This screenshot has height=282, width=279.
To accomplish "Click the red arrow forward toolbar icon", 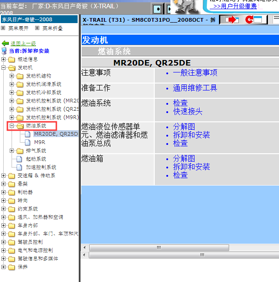I will (x=232, y=19).
